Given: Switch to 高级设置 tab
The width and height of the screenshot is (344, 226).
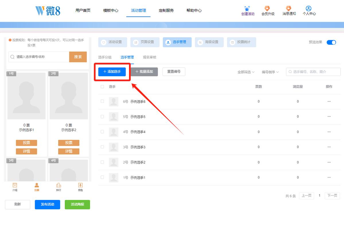Looking at the screenshot, I should click(x=209, y=42).
